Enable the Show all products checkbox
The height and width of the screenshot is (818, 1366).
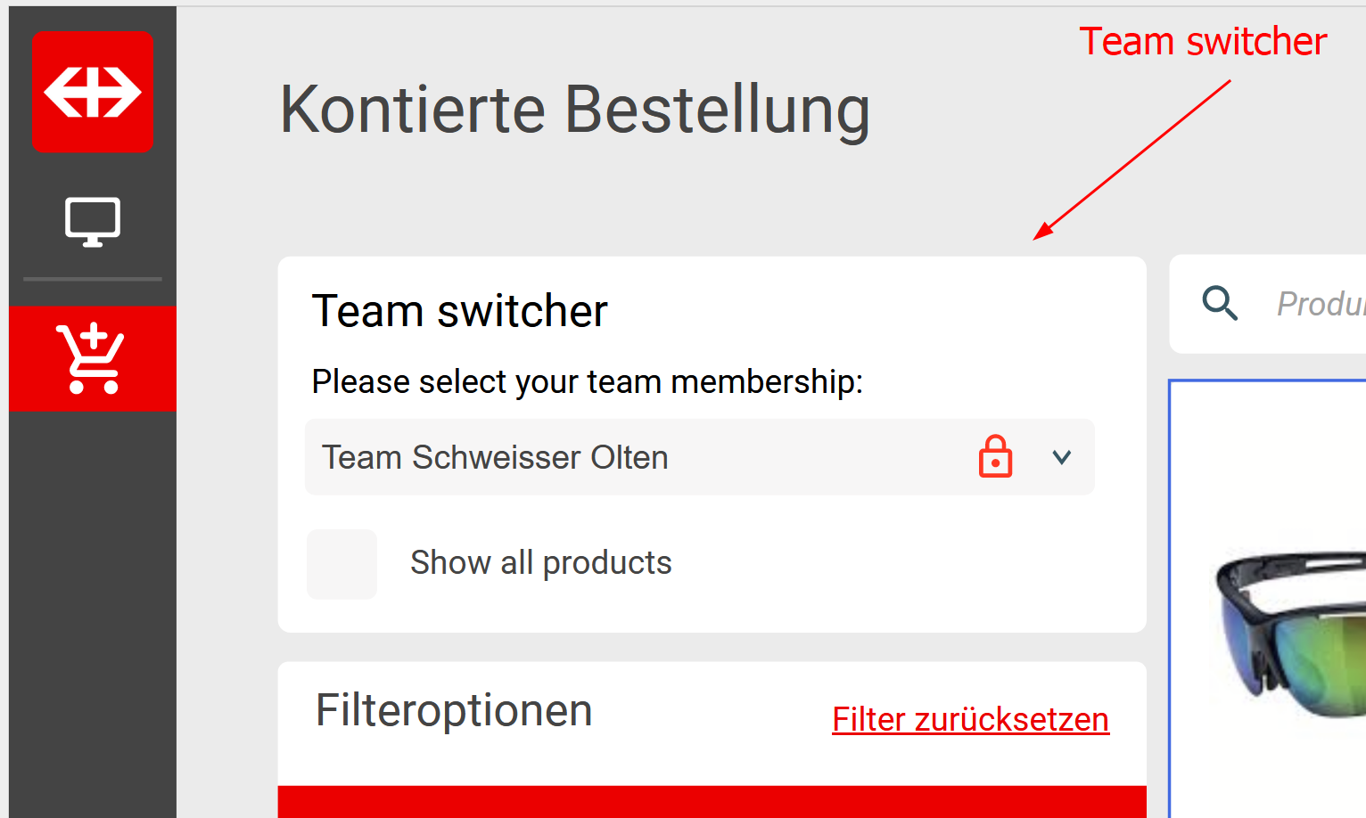pos(341,564)
